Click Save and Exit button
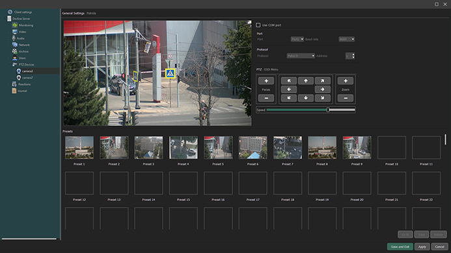Screen dimensions: 451x253 coord(400,247)
